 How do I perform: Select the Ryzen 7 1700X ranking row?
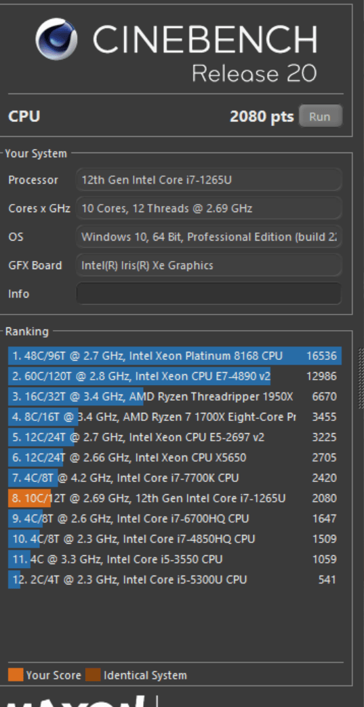coord(175,417)
